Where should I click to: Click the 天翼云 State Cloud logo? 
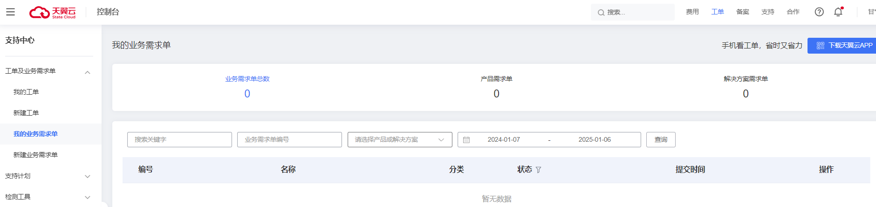pos(52,12)
